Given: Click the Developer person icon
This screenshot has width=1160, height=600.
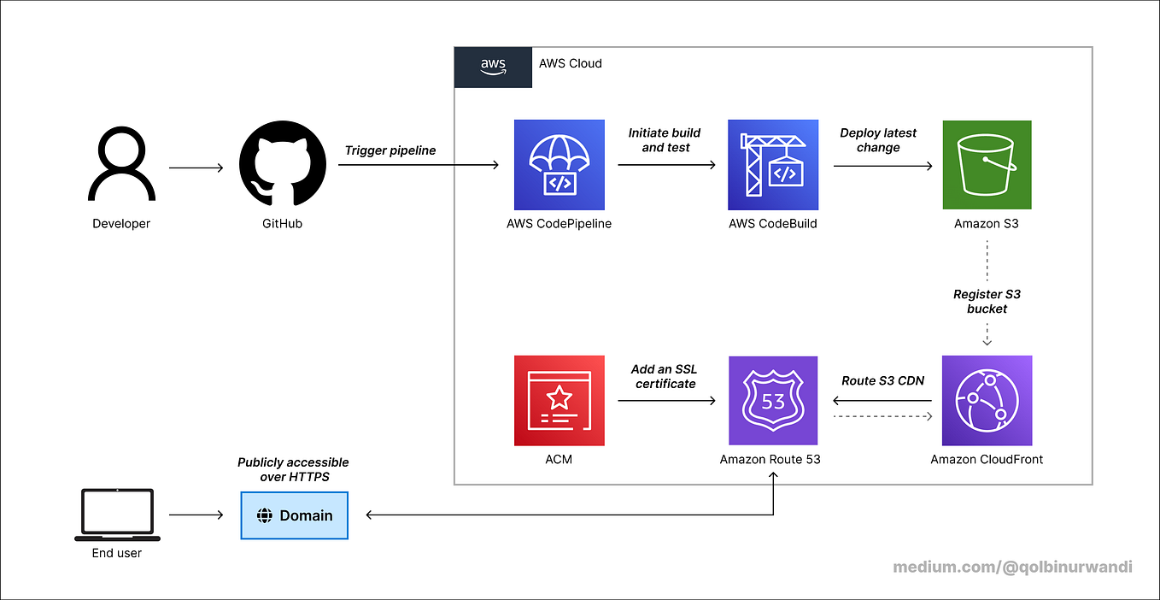Looking at the screenshot, I should [x=120, y=165].
